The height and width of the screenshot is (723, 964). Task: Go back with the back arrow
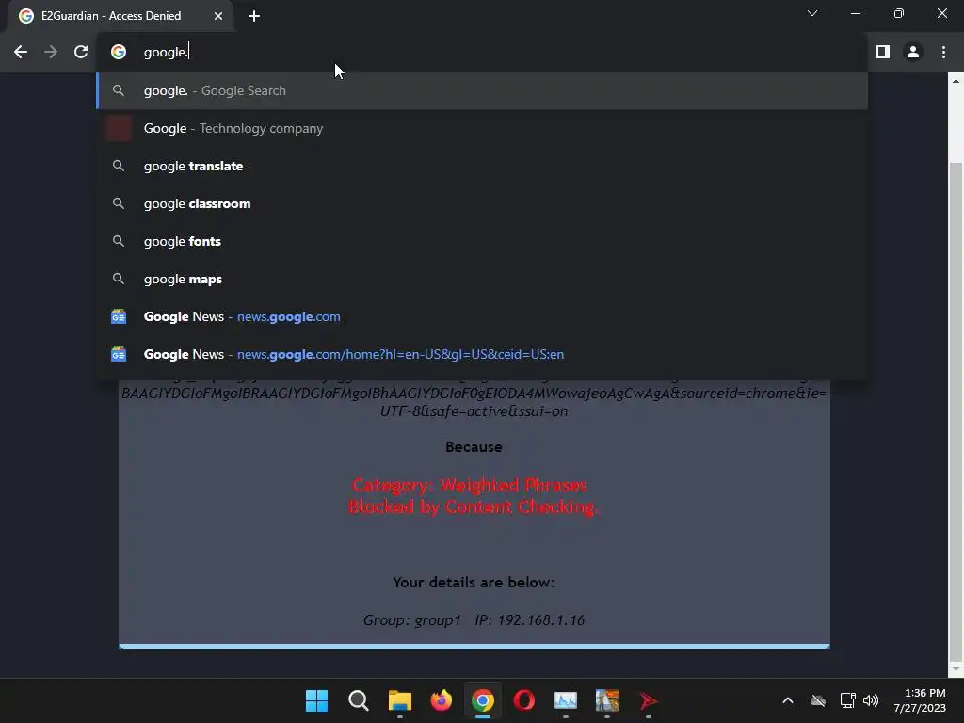(21, 53)
